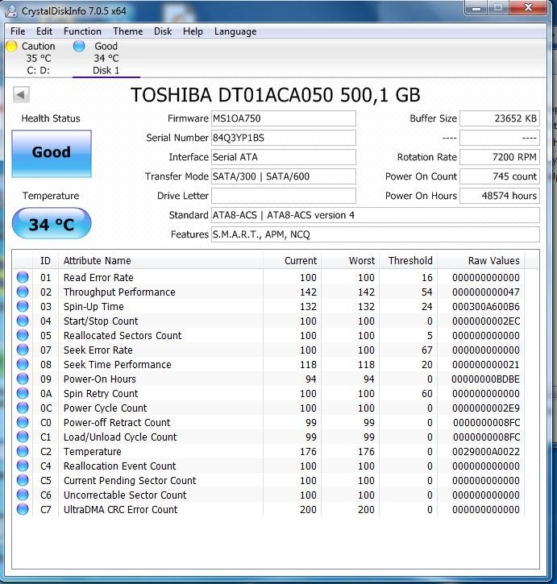Click the 34 °C temperature button
Image resolution: width=557 pixels, height=584 pixels.
pos(52,223)
